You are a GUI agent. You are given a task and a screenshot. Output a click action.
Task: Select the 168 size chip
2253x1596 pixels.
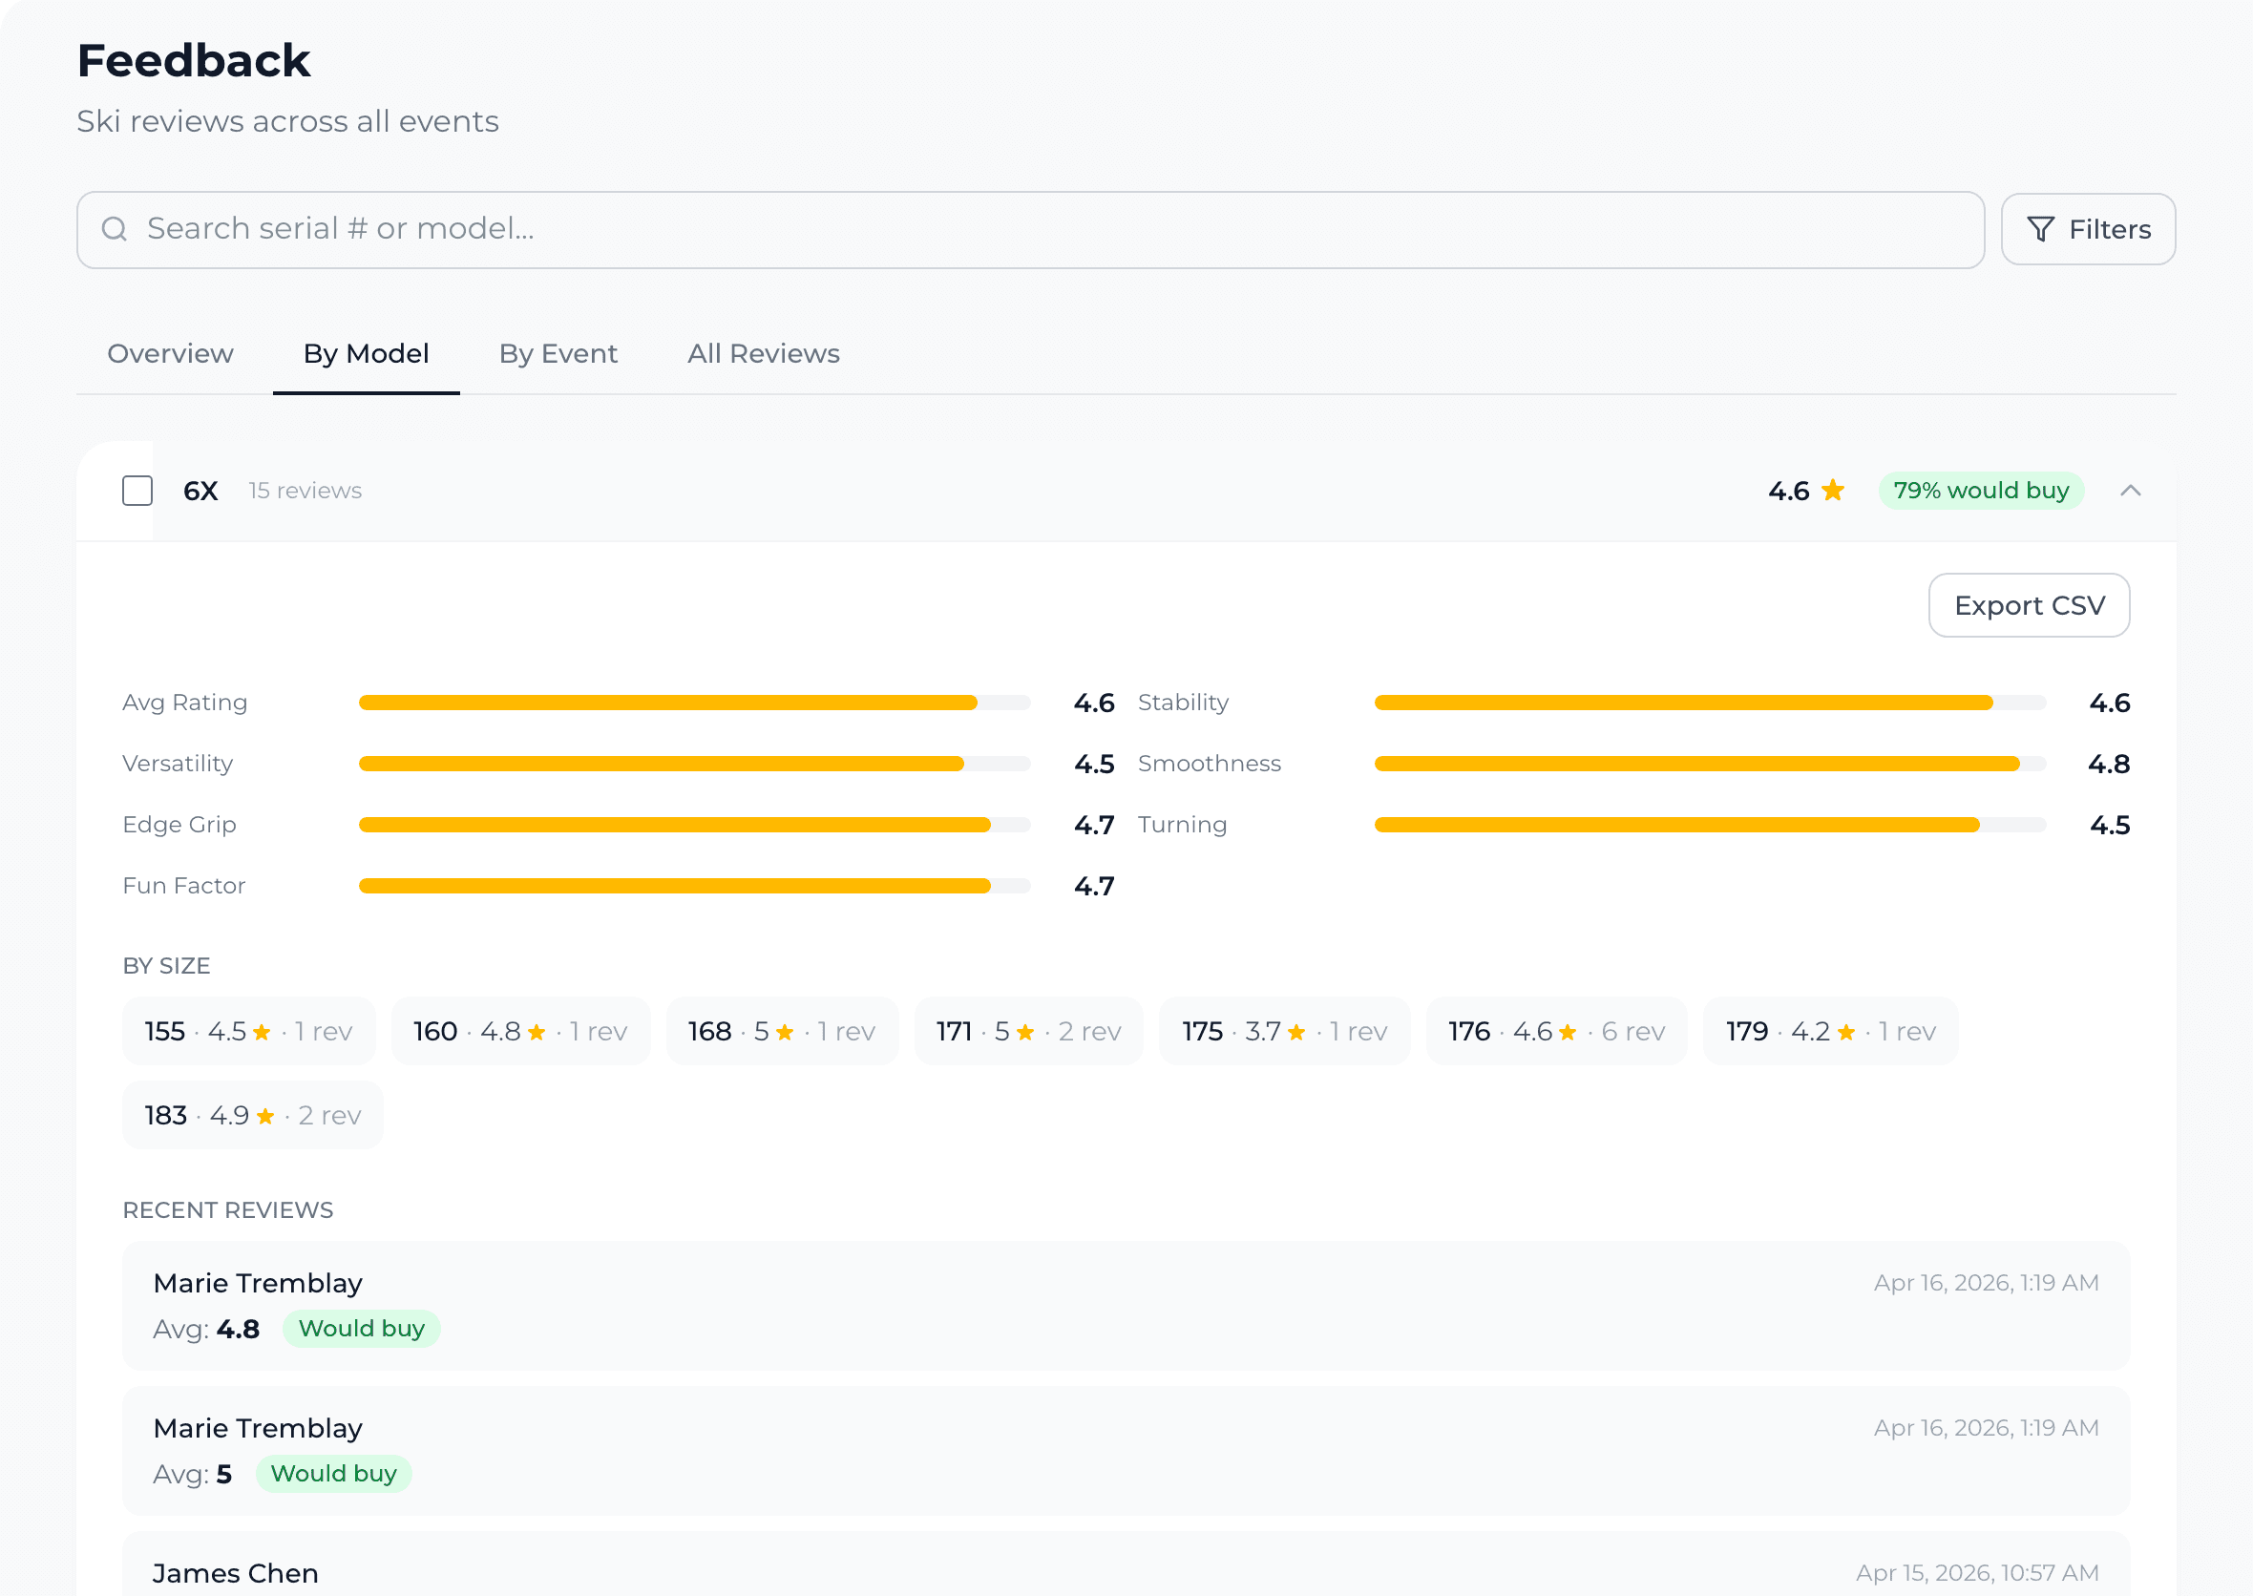coord(783,1032)
